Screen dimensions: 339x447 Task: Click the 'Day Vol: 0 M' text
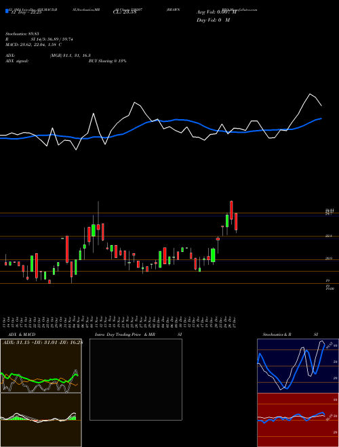(213, 20)
